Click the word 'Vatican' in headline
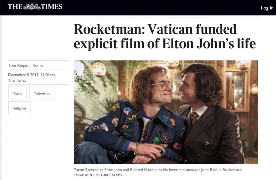 click(170, 29)
